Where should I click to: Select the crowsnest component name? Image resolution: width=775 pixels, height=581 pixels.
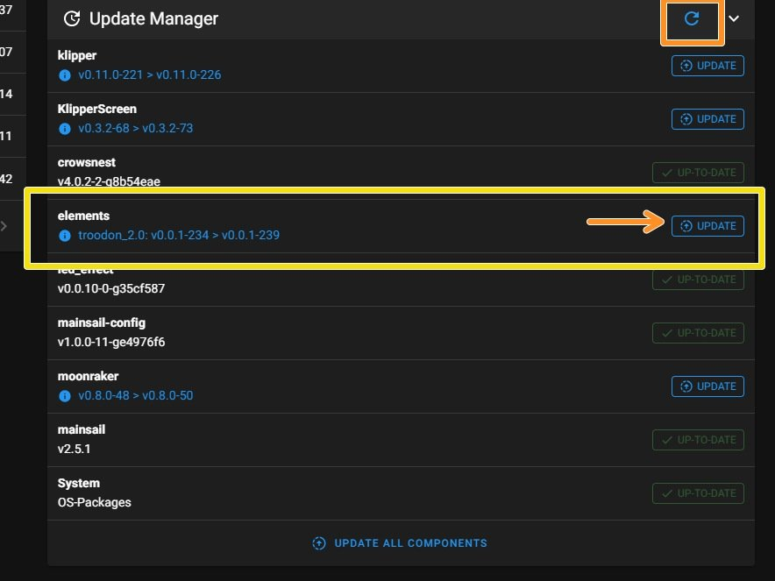pos(87,162)
